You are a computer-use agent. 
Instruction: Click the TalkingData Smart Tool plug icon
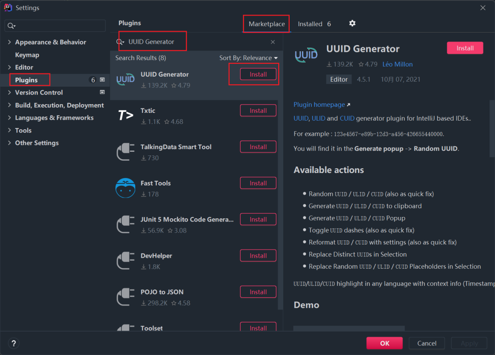coord(125,152)
